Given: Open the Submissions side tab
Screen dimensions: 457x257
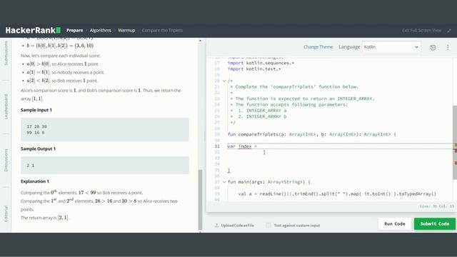Looking at the screenshot, I should pos(6,53).
